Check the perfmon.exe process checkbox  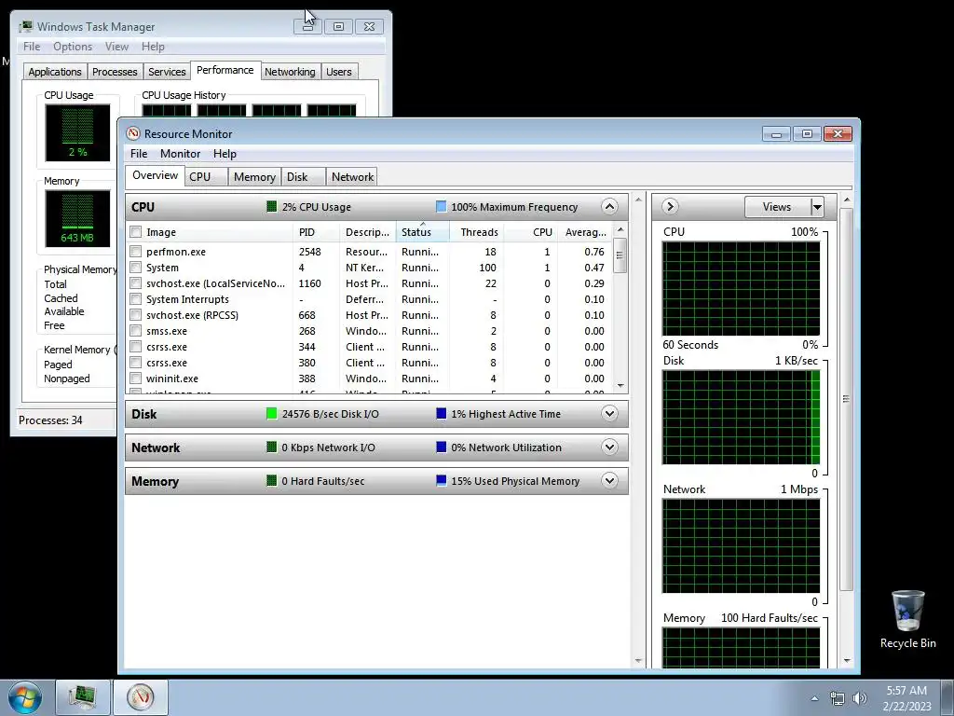136,252
